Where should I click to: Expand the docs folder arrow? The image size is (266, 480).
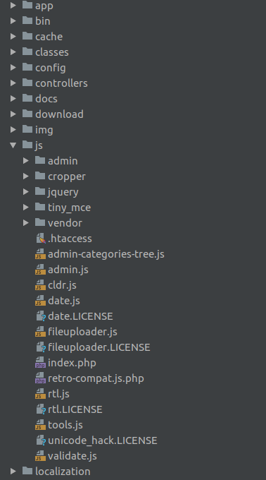(13, 99)
